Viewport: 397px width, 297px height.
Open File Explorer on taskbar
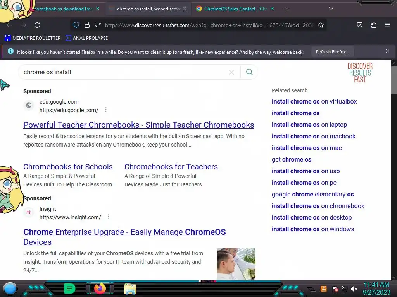click(x=130, y=289)
